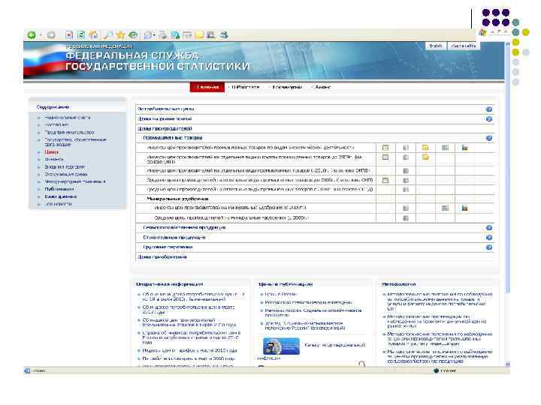Open yellow note icon for indices на отдельные виды до 2009г.
The width and height of the screenshot is (541, 405).
(425, 157)
